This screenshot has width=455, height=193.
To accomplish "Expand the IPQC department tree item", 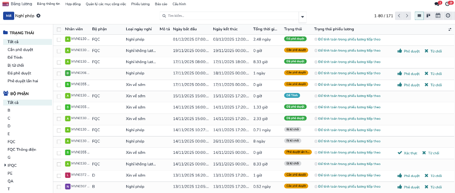I will coord(5,165).
